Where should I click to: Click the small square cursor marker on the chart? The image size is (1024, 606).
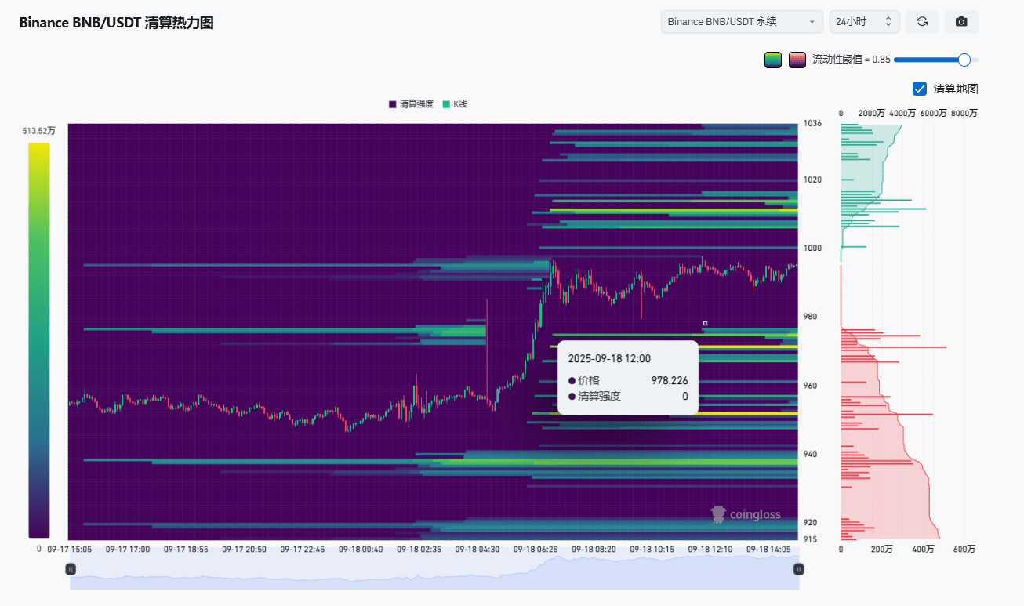pos(705,323)
